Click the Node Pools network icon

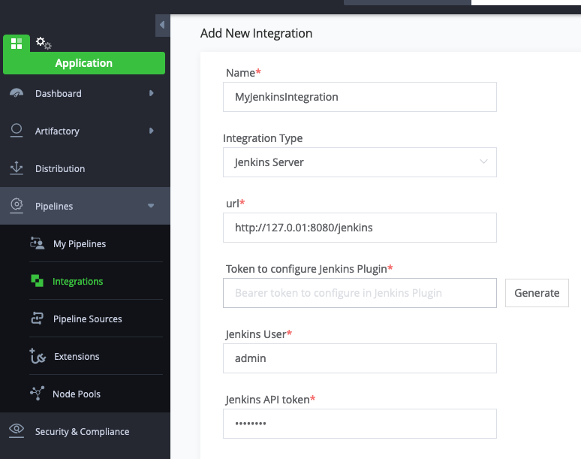tap(37, 393)
